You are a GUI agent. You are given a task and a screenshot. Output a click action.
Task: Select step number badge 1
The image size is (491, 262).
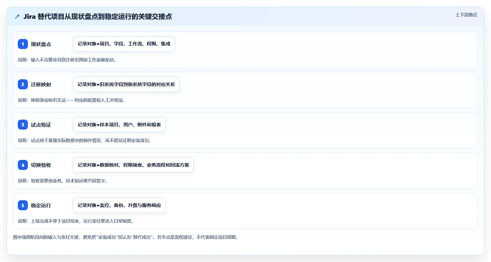click(x=23, y=44)
